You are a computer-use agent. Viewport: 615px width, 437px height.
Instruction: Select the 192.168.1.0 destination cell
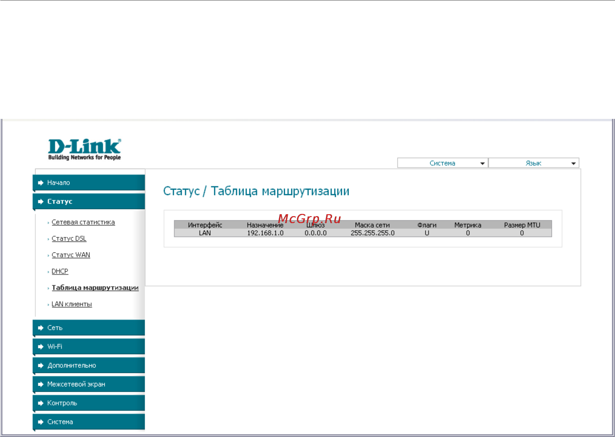[265, 233]
